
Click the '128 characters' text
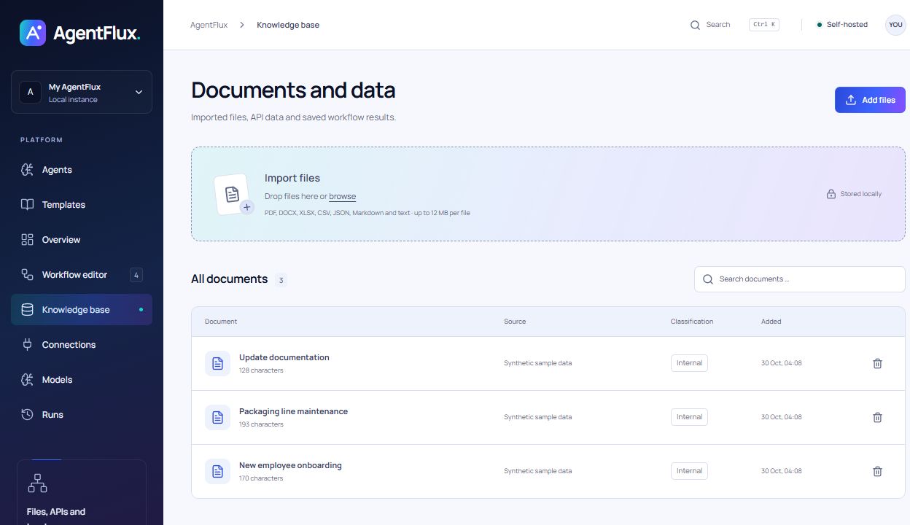pos(261,370)
